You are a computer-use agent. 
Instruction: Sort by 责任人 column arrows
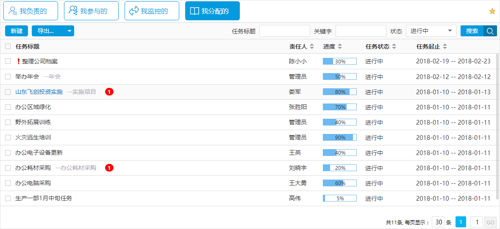(x=312, y=46)
